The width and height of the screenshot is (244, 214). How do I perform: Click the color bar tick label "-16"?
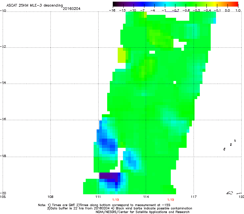pos(112,11)
